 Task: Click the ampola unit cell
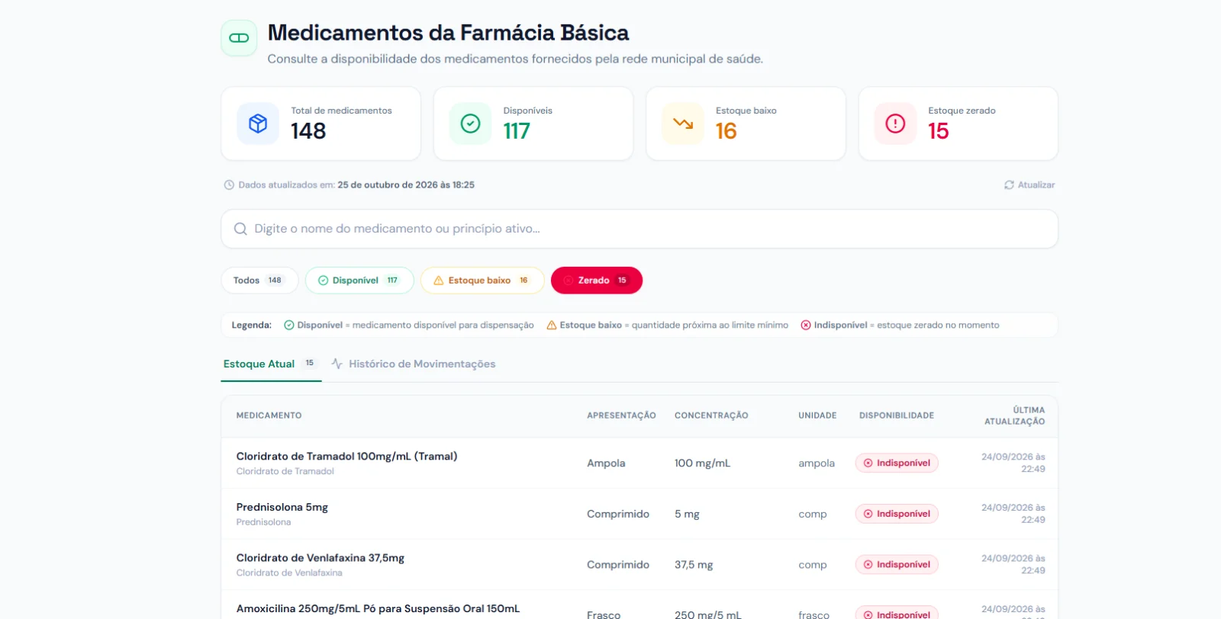pos(817,463)
